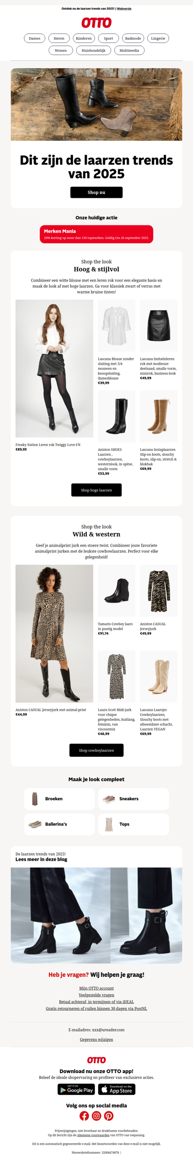Open the ankle boots blog image
Screen dimensions: 193x1165
click(x=96, y=915)
